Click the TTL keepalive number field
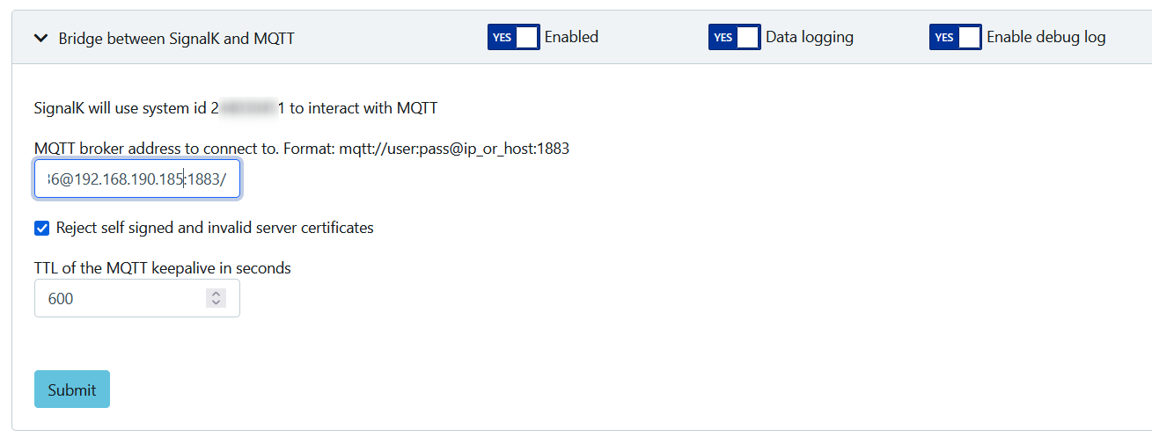The width and height of the screenshot is (1152, 437). (137, 298)
